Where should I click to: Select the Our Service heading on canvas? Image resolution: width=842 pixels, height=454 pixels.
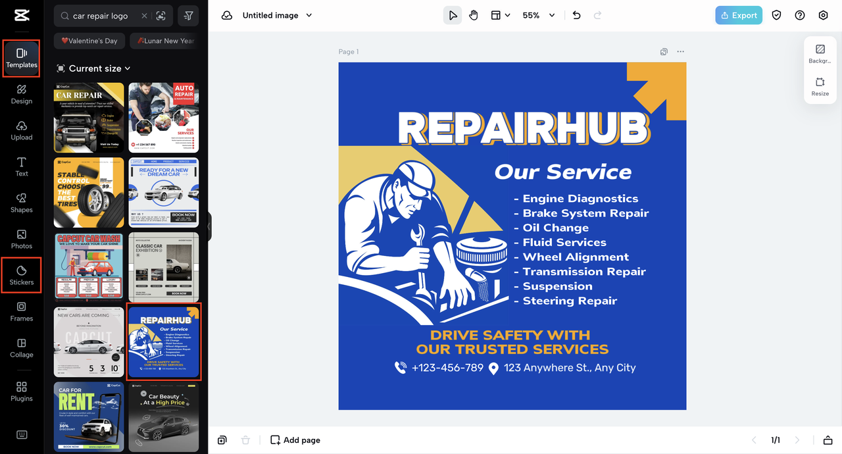click(x=563, y=172)
